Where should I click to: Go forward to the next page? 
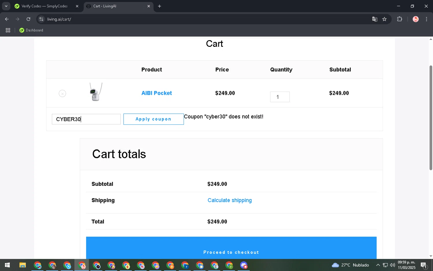18,19
